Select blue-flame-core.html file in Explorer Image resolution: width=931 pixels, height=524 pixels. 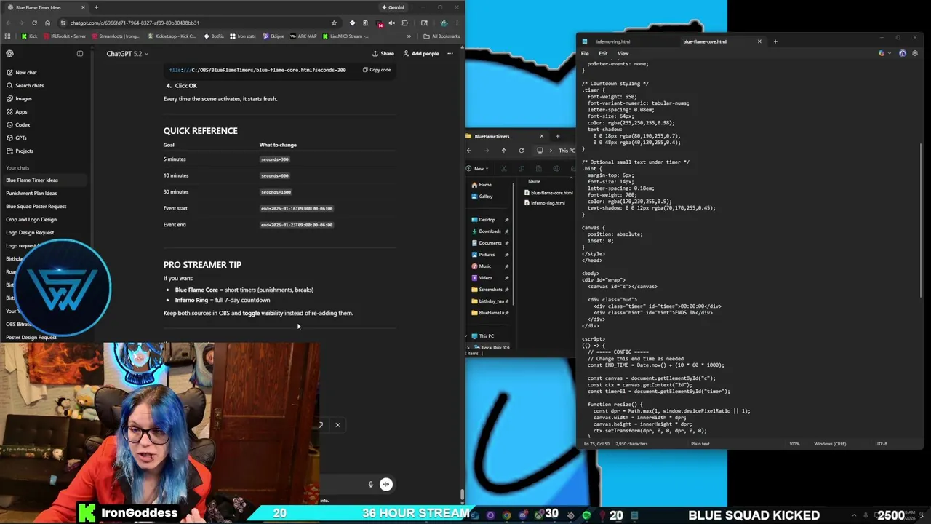(x=548, y=193)
